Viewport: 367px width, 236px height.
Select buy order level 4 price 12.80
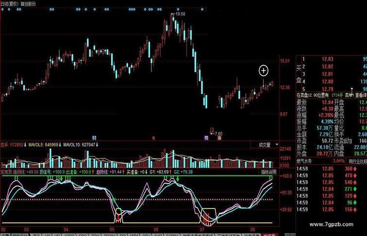point(328,81)
